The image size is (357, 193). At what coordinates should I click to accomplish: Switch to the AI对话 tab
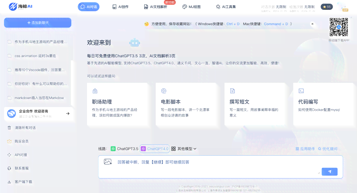coord(88,7)
